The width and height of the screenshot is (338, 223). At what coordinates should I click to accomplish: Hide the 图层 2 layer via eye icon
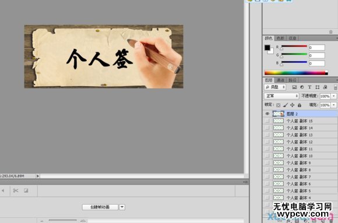267,114
